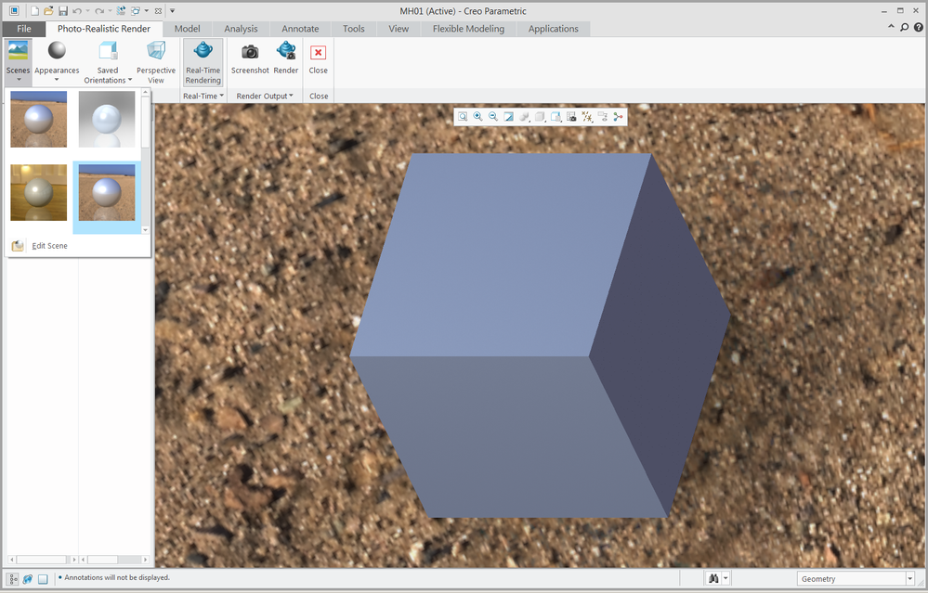The height and width of the screenshot is (593, 928).
Task: Open the Scenes gallery button
Action: pos(18,61)
